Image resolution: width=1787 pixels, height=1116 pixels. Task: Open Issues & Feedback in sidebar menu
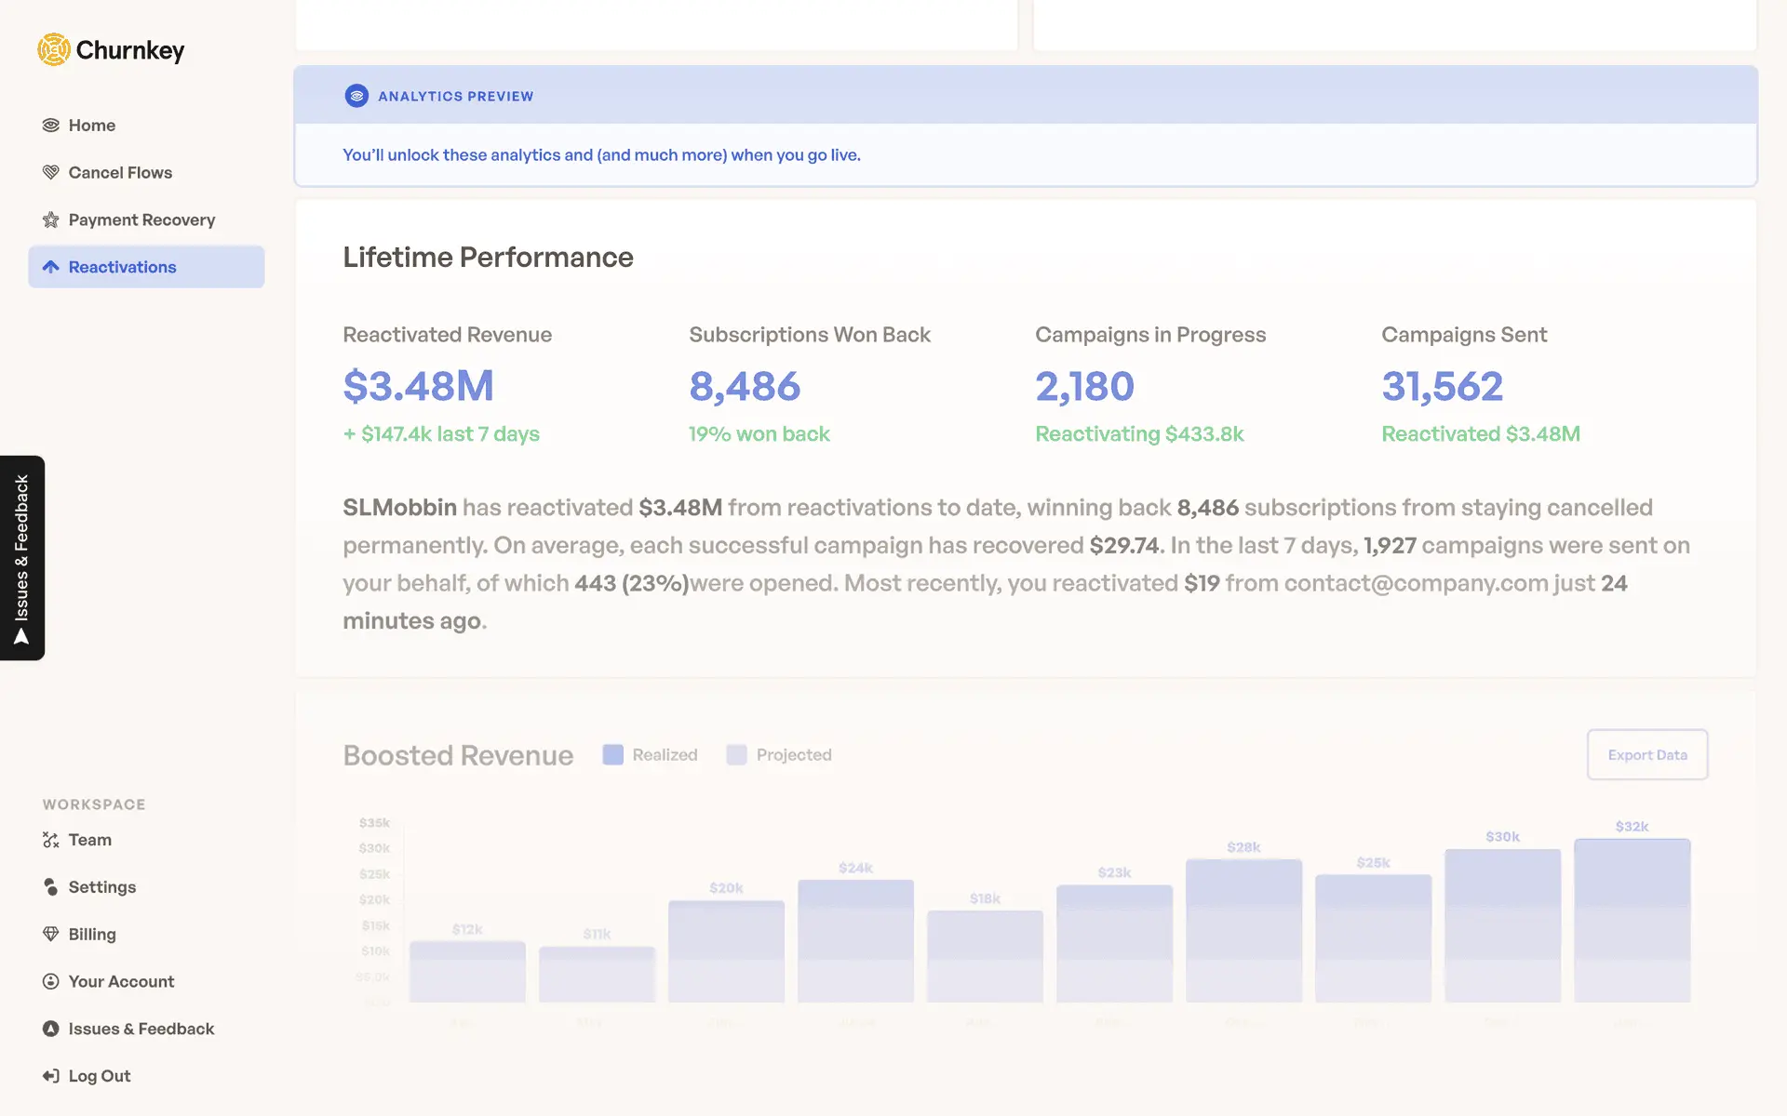click(141, 1029)
